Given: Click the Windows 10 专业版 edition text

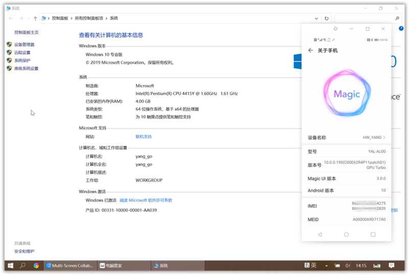Looking at the screenshot, I should point(104,55).
